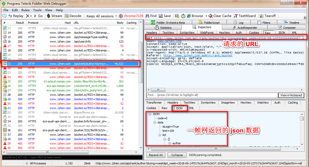Open the Tools menu

(37, 10)
